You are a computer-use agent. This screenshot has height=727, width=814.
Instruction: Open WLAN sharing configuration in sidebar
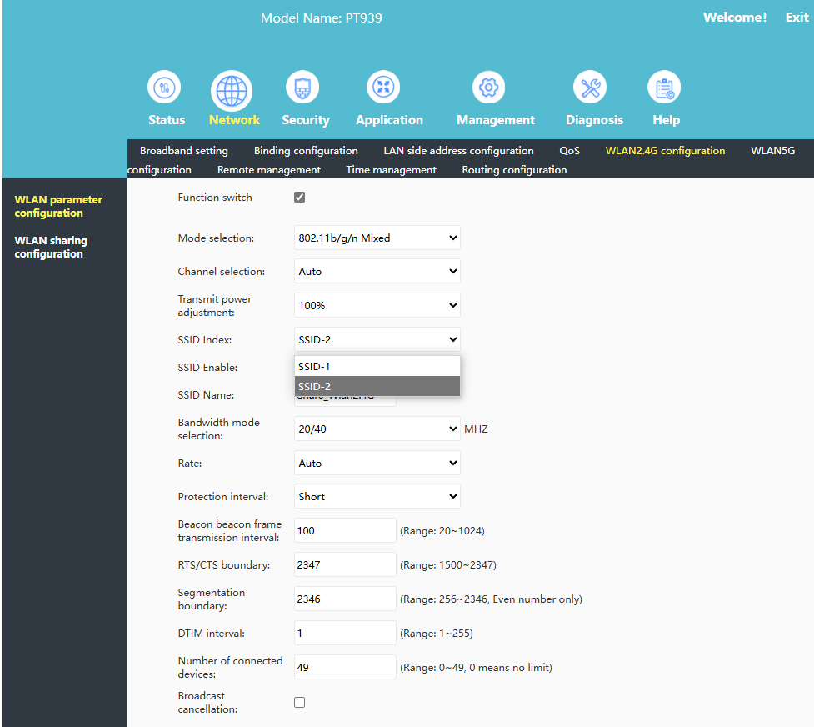pos(51,248)
